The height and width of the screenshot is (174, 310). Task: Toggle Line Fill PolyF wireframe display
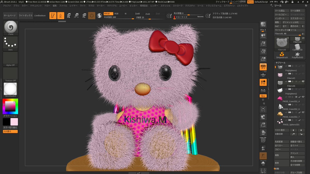click(x=263, y=140)
